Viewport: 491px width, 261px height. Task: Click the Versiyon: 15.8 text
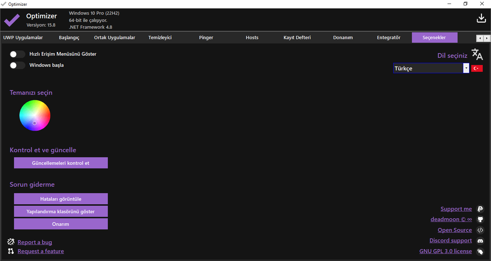click(x=41, y=25)
